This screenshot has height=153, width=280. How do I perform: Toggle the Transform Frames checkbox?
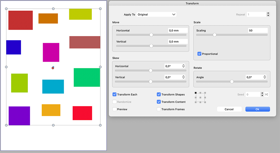pyautogui.click(x=159, y=109)
